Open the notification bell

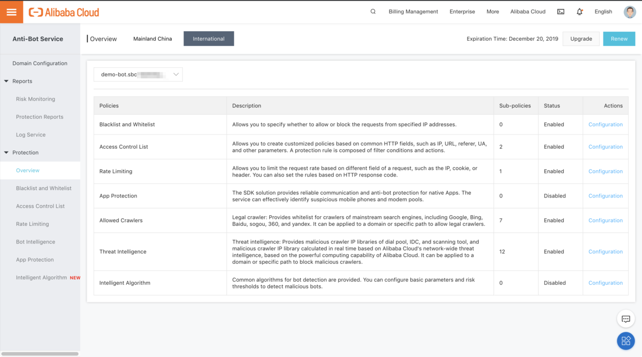tap(579, 11)
